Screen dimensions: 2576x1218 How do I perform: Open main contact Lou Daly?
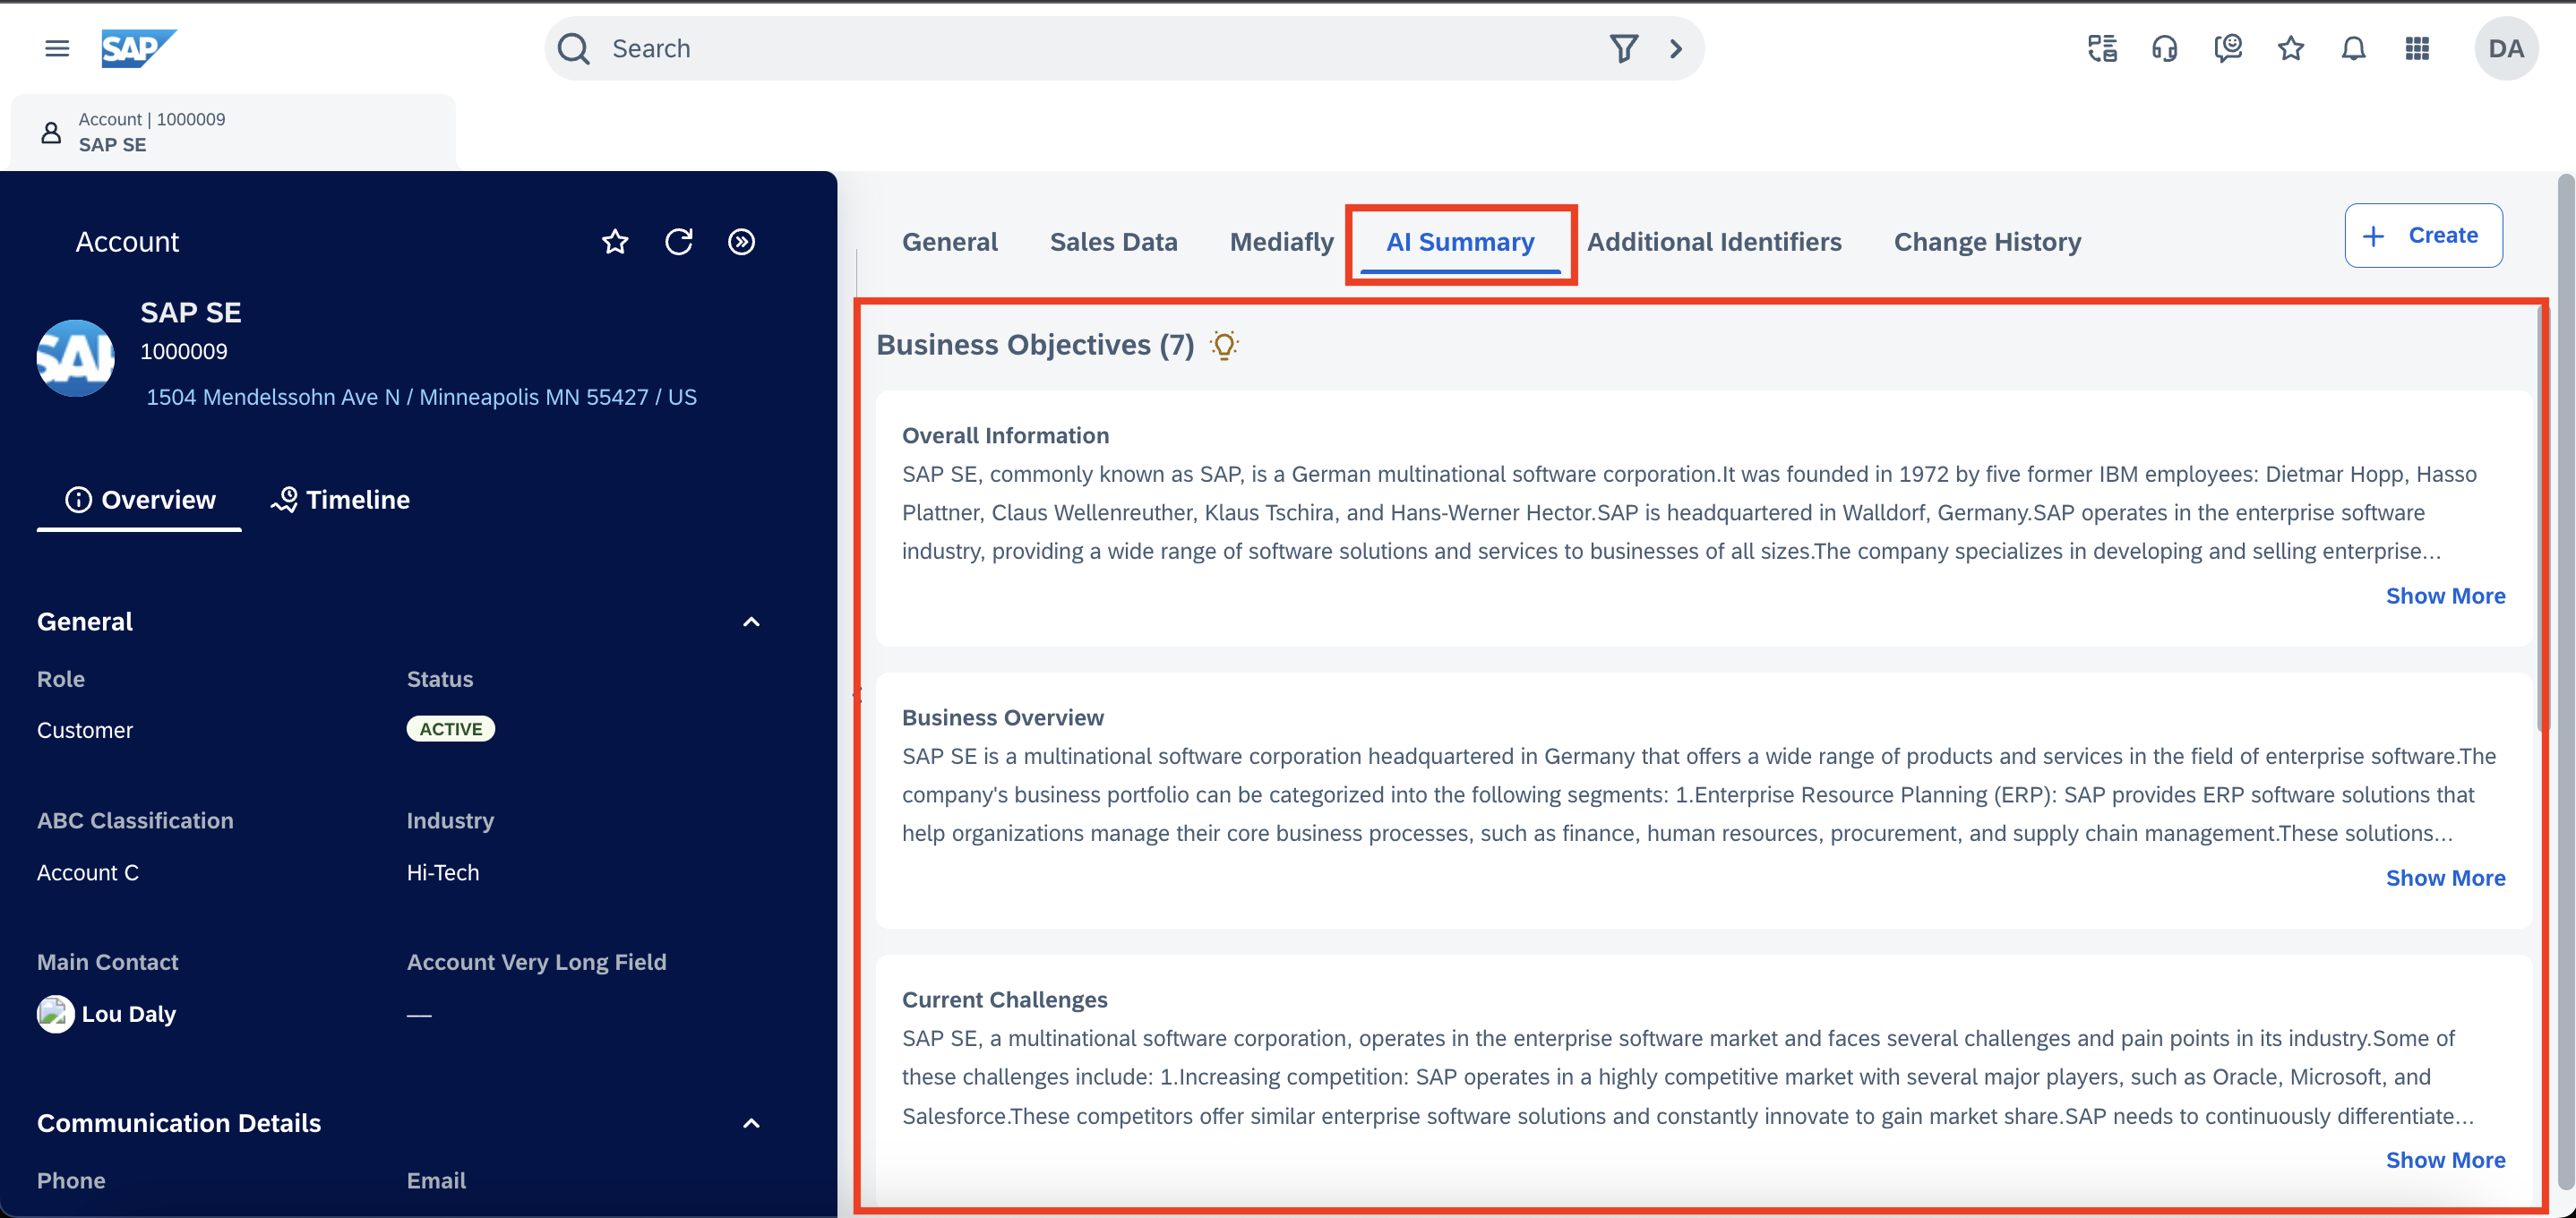129,1014
